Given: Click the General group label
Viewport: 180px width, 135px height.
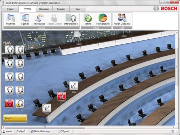Looking at the screenshot, I should click(x=41, y=28).
